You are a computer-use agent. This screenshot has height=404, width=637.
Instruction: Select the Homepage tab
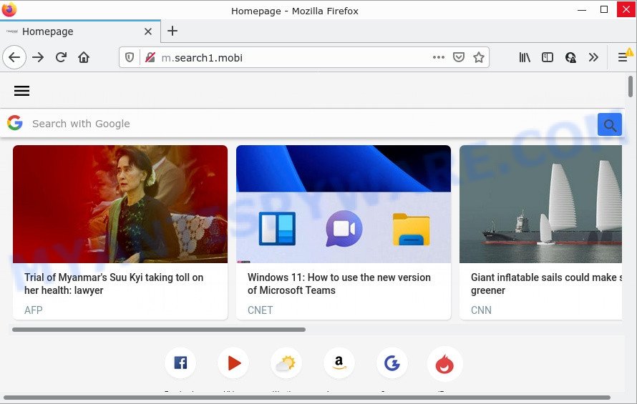80,31
